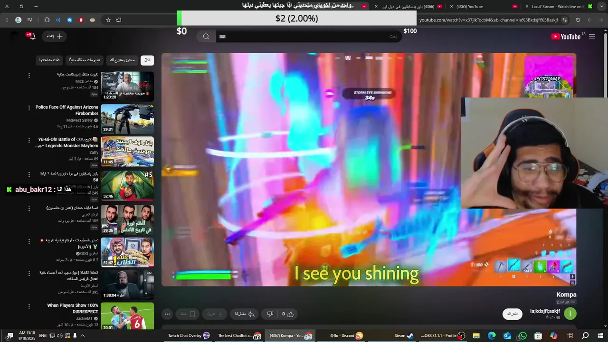Open the la;kdsjfl;askjf channel name link
The width and height of the screenshot is (608, 342).
[x=545, y=311]
